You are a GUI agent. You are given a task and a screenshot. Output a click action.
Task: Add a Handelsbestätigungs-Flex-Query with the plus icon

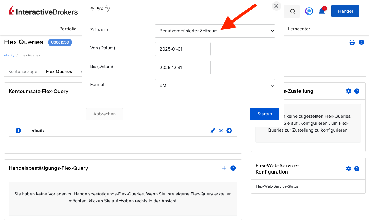(224, 168)
